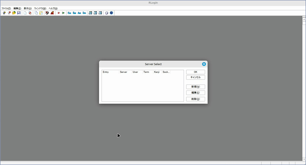This screenshot has height=165, width=306.
Task: Click the blank new page toolbar icon
Action: [25, 13]
